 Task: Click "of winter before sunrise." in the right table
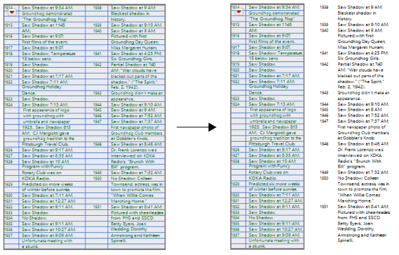click(x=273, y=189)
